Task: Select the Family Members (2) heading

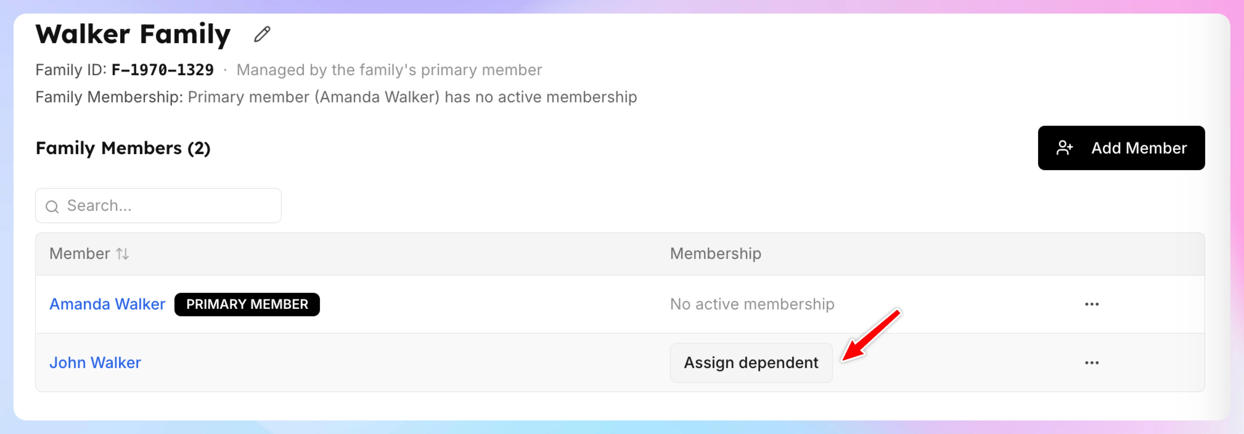Action: (123, 148)
